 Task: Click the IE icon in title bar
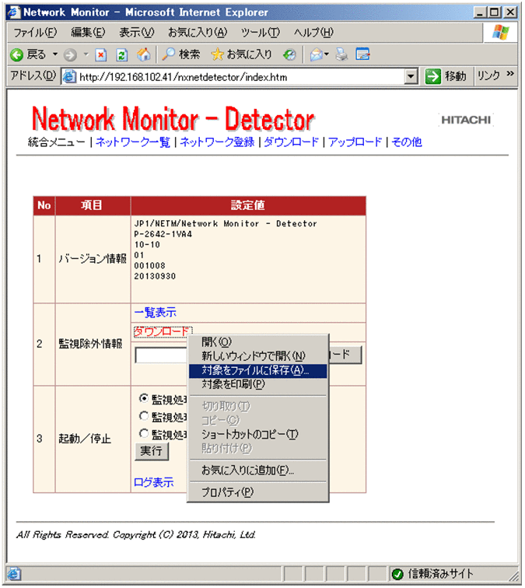[x=14, y=12]
